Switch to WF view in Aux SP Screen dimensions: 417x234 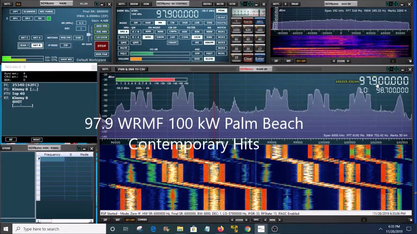click(289, 61)
